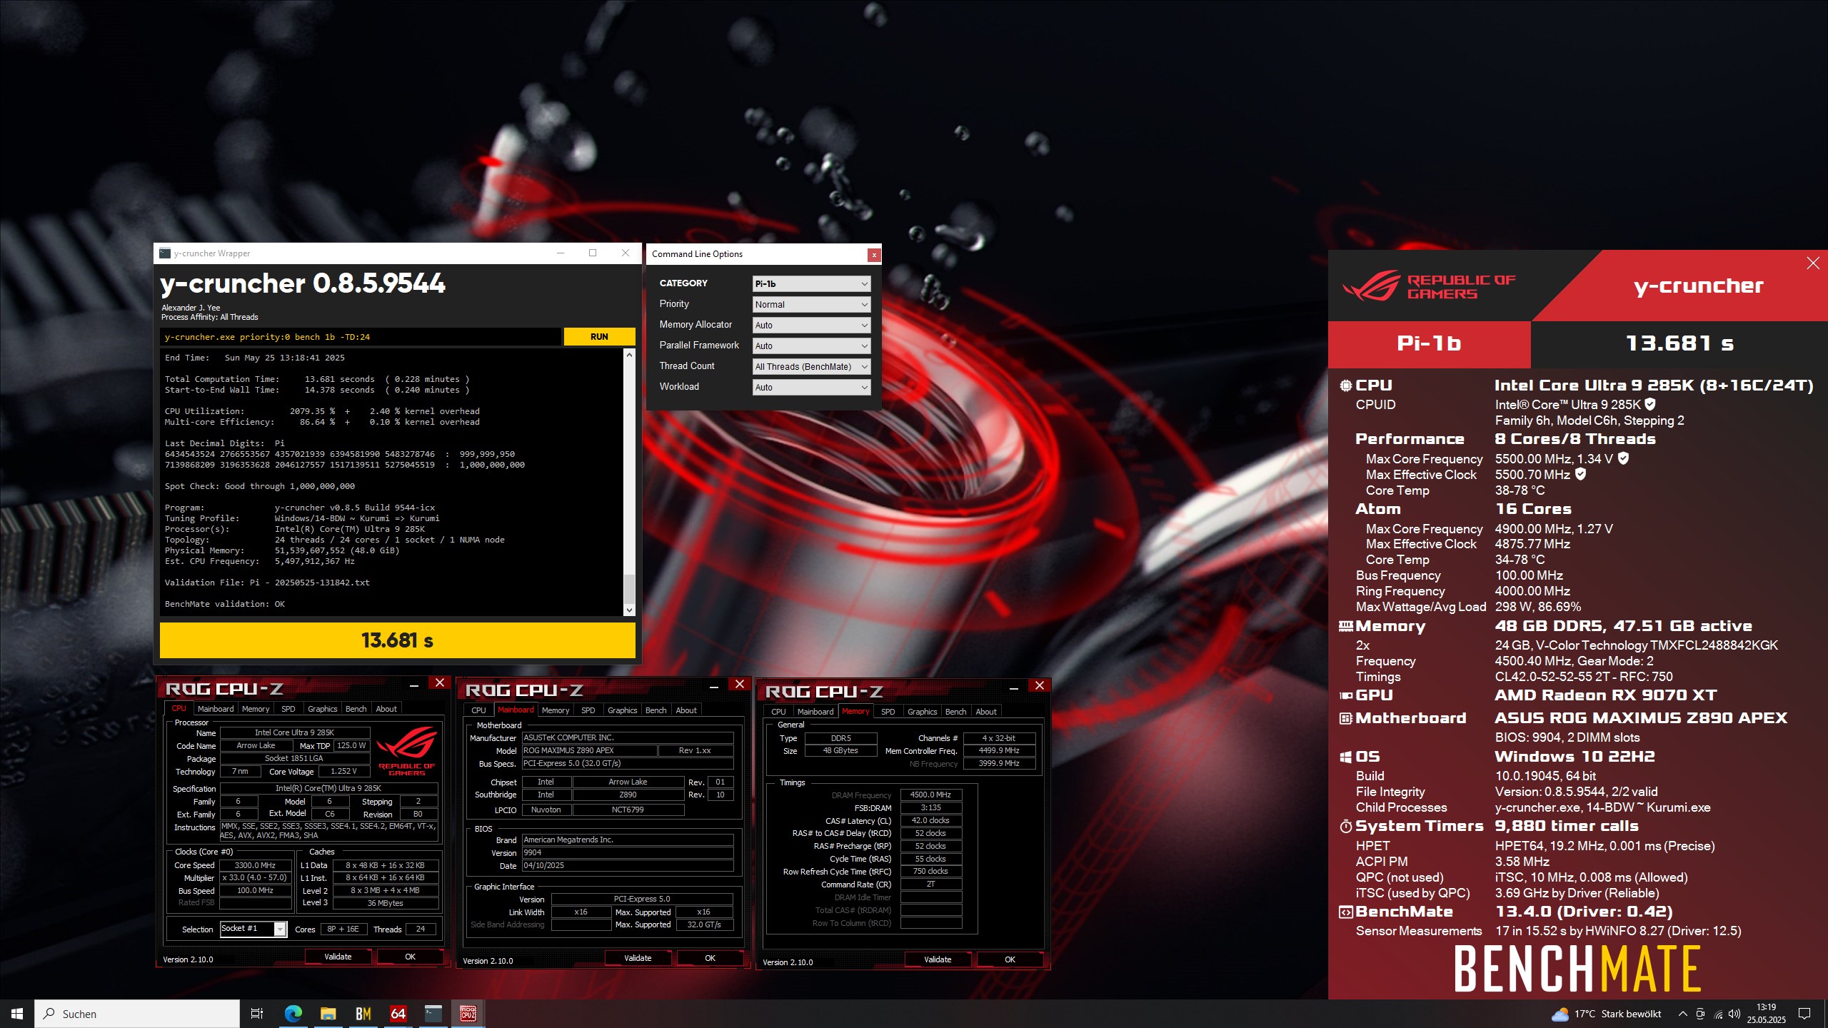The width and height of the screenshot is (1828, 1028).
Task: Click the 'AMD Radeon RX 9070 XT' GPU text
Action: (x=1605, y=695)
